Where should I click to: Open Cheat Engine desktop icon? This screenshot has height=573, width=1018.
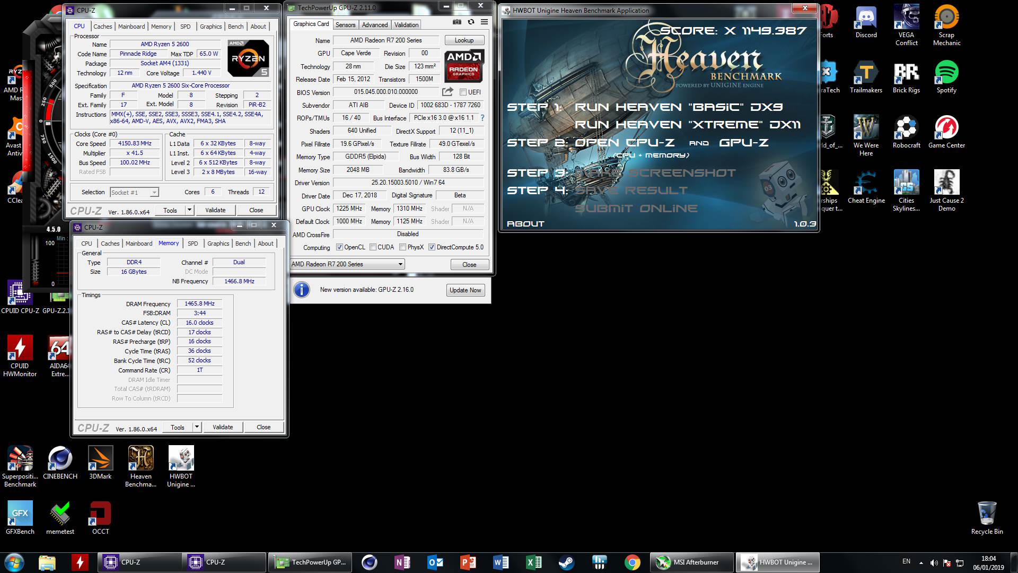click(866, 188)
